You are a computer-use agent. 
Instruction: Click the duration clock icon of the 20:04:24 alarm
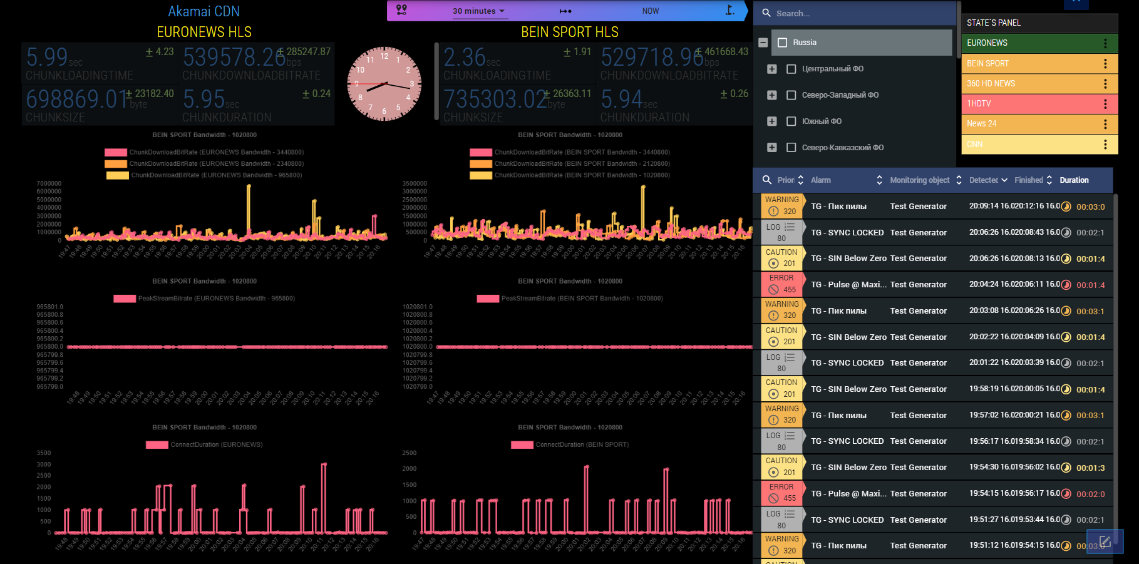tap(1066, 285)
